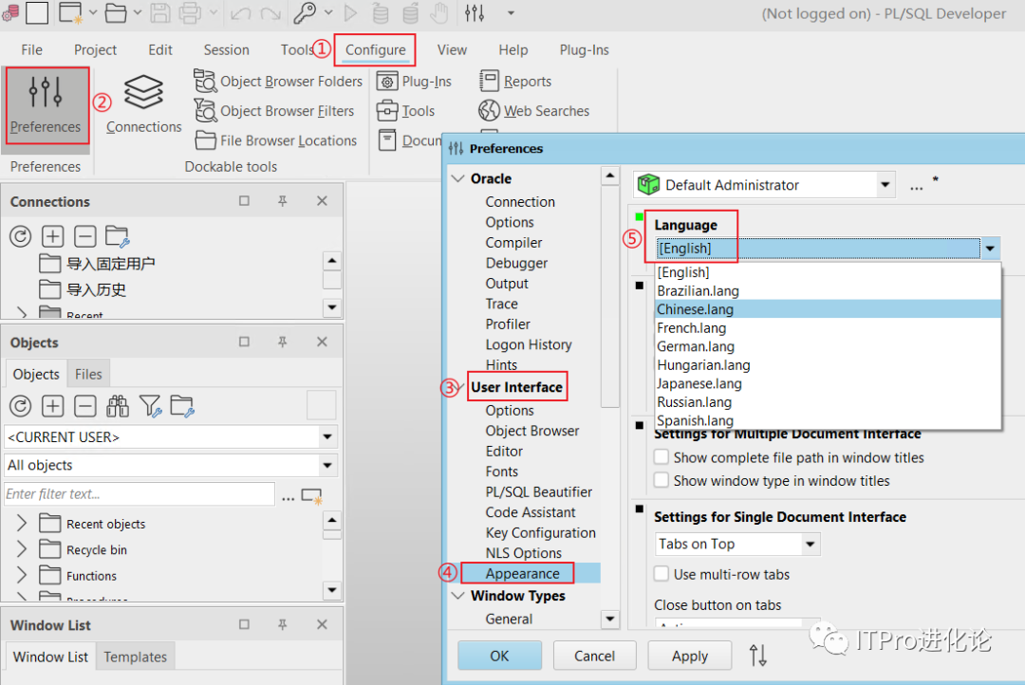Click folder wrench icon in Connections panel
Viewport: 1025px width, 685px height.
pos(117,236)
